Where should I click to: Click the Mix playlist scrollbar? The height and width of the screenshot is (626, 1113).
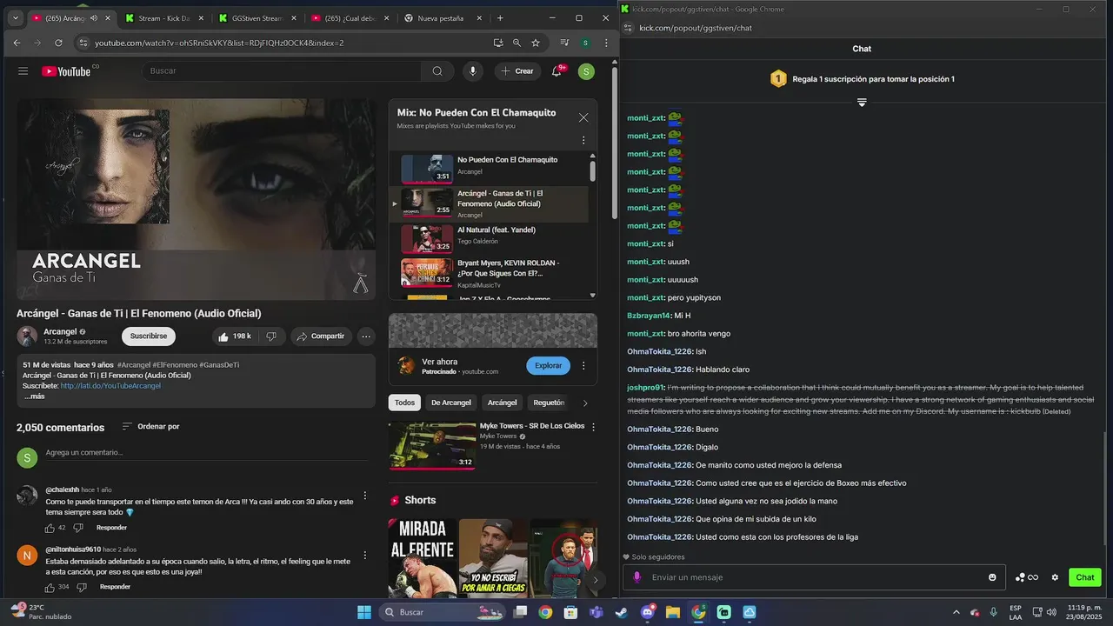click(x=593, y=170)
